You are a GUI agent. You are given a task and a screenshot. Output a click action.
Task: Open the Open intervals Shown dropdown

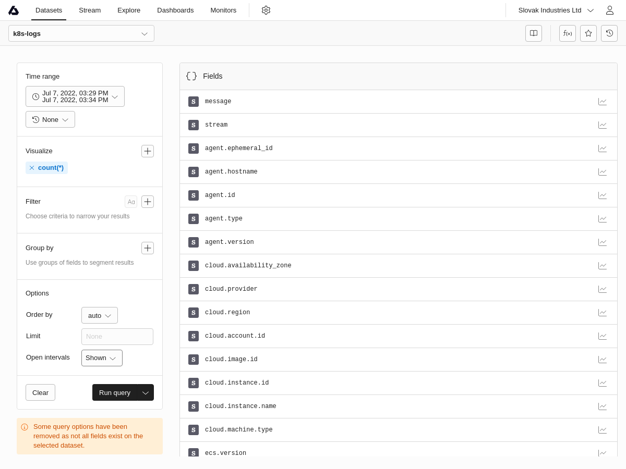[102, 358]
